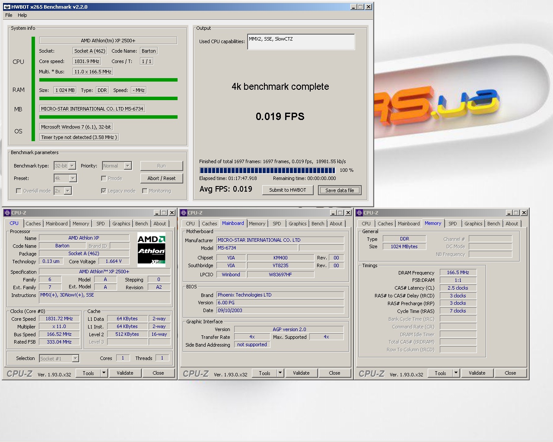Click Submit to HWBOT button
Image resolution: width=553 pixels, height=442 pixels.
click(288, 190)
